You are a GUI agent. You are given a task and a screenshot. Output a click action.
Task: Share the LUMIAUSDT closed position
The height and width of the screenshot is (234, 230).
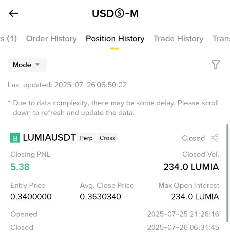(x=215, y=138)
